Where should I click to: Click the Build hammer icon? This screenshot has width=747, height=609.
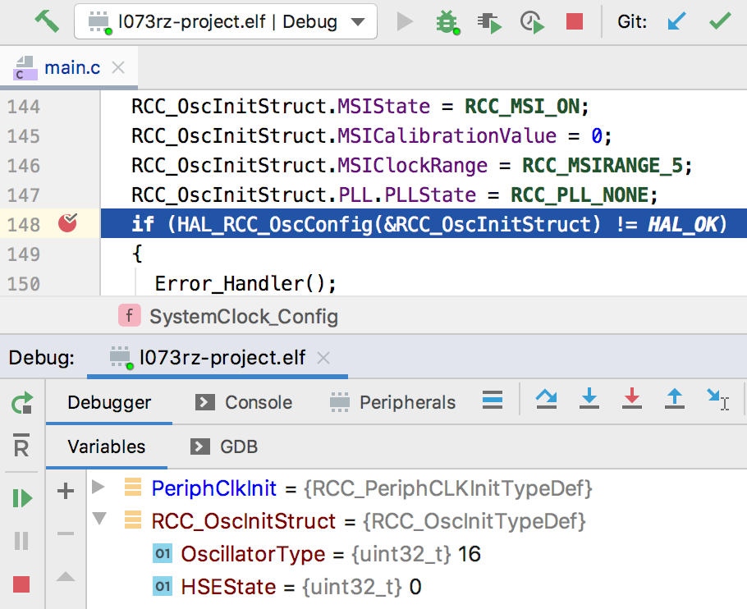46,21
